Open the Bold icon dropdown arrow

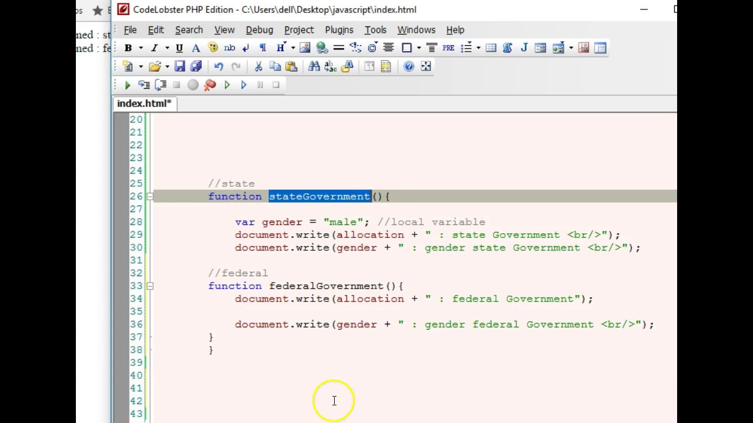141,48
